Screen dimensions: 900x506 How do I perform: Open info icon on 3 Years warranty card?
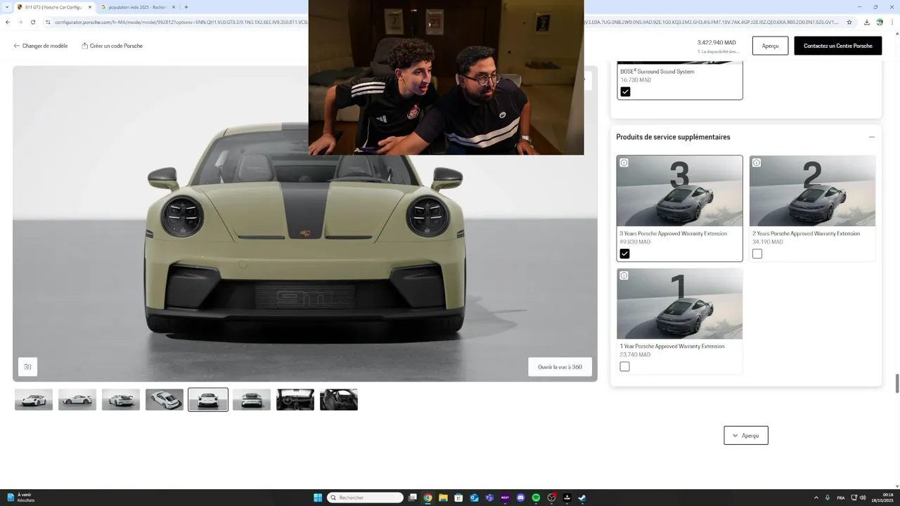[624, 162]
